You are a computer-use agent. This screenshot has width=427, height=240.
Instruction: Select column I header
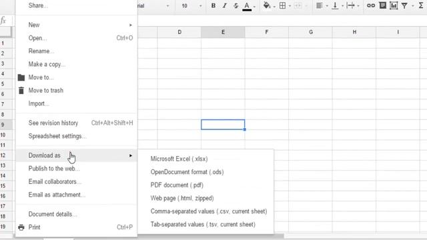[398, 32]
